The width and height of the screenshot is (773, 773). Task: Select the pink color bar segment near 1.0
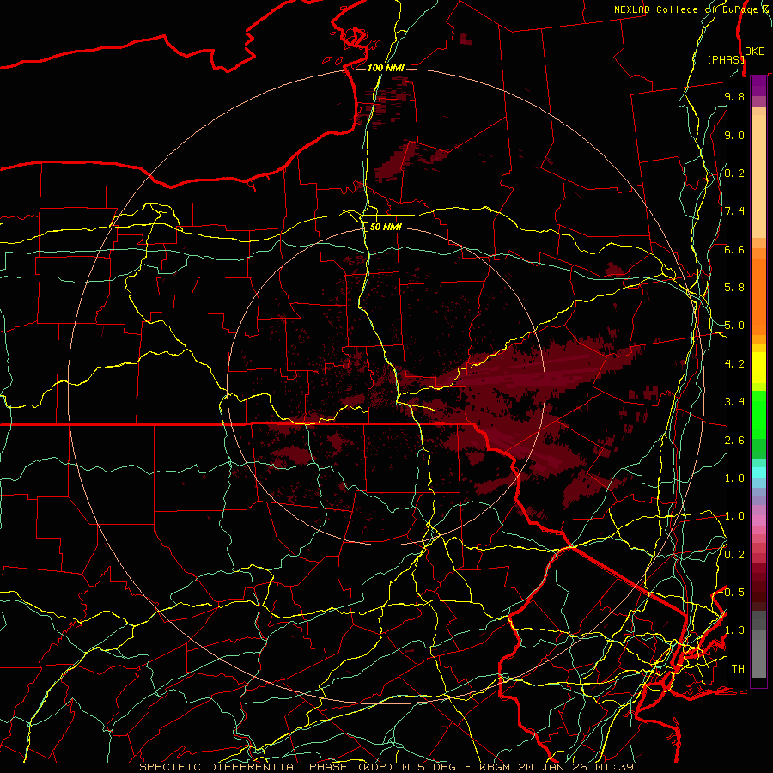point(758,520)
